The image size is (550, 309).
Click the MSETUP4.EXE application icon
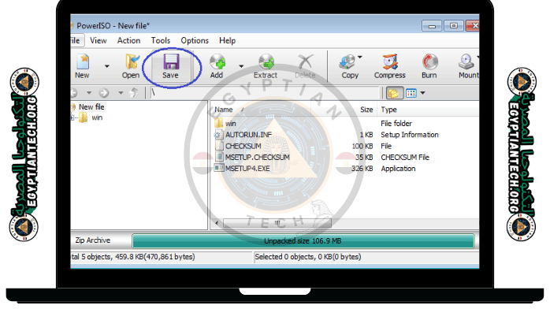point(219,168)
